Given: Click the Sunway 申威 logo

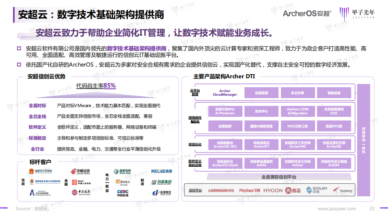Looking at the screenshot, I should (x=317, y=190).
